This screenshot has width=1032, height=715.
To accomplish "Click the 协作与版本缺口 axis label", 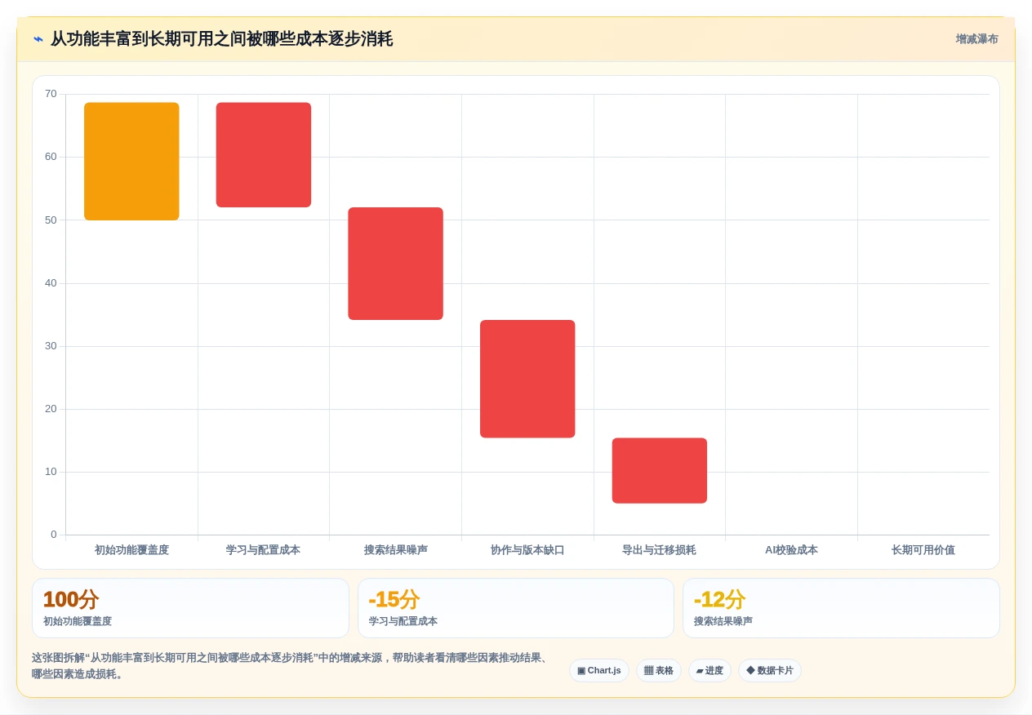I will pyautogui.click(x=527, y=550).
